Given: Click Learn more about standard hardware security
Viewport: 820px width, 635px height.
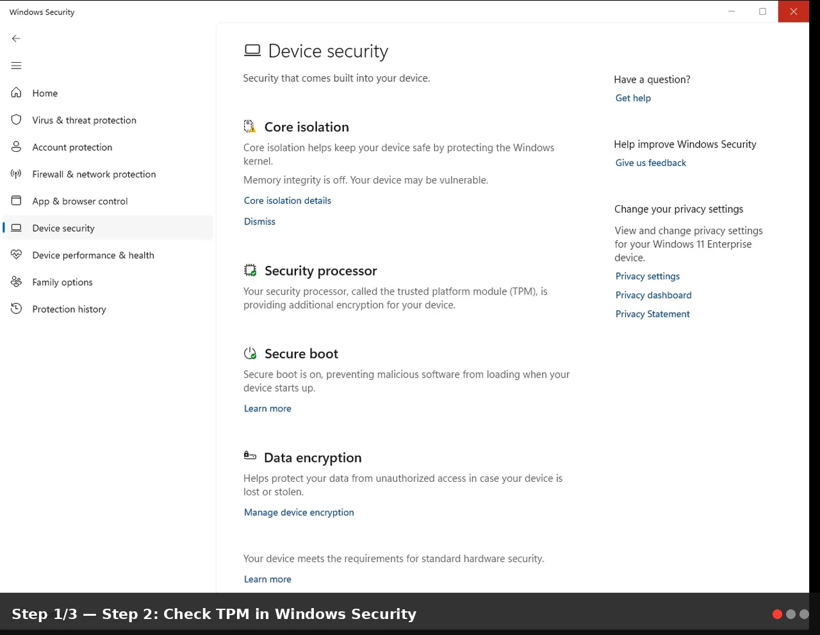Looking at the screenshot, I should [x=268, y=579].
